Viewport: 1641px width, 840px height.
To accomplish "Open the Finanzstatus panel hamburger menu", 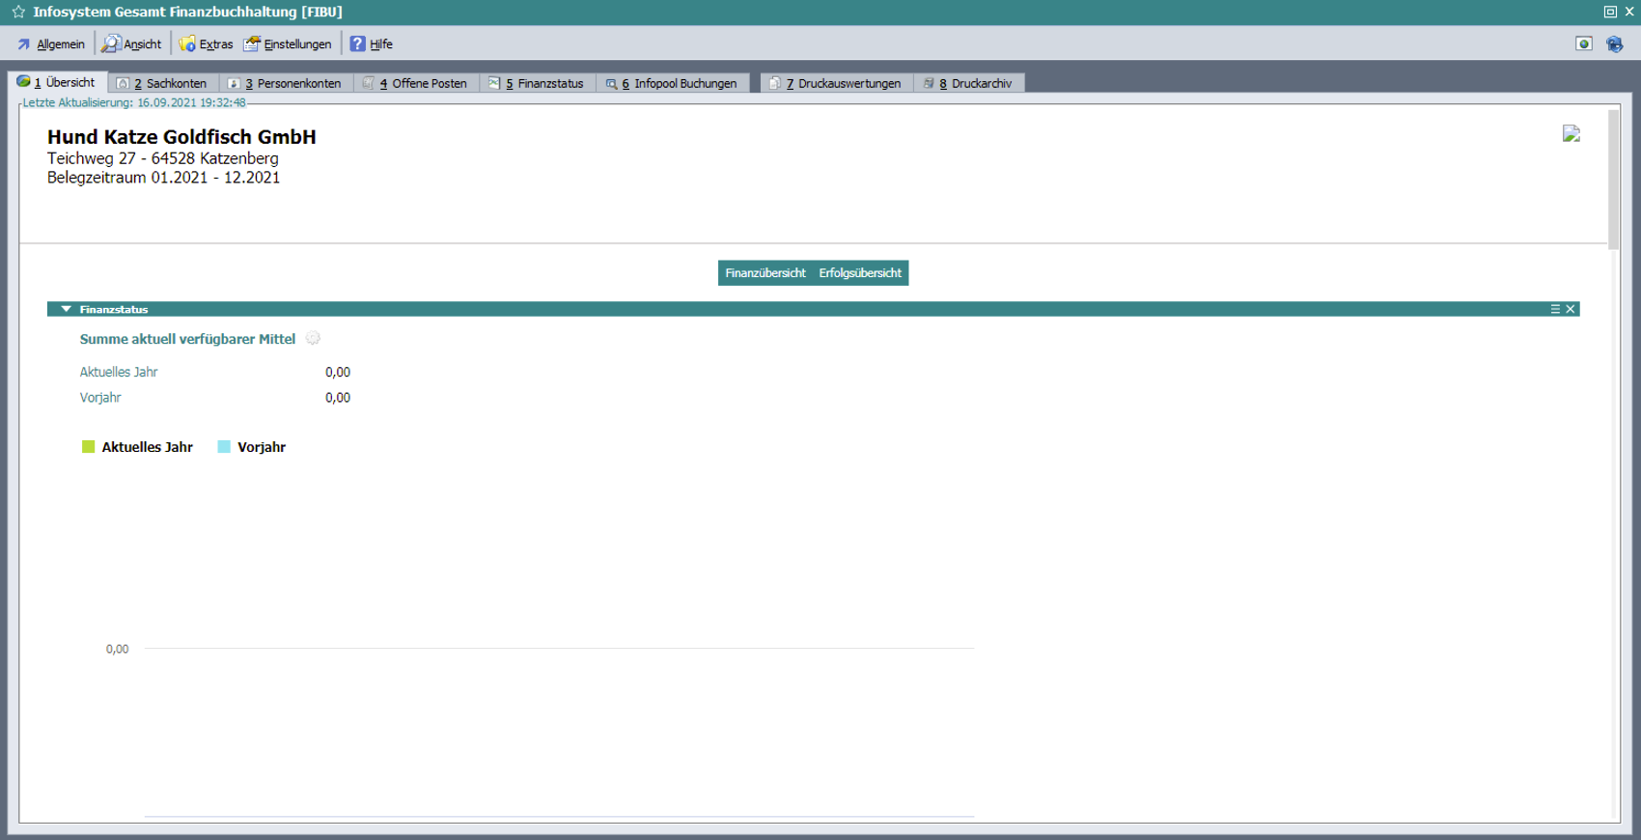I will (1555, 309).
